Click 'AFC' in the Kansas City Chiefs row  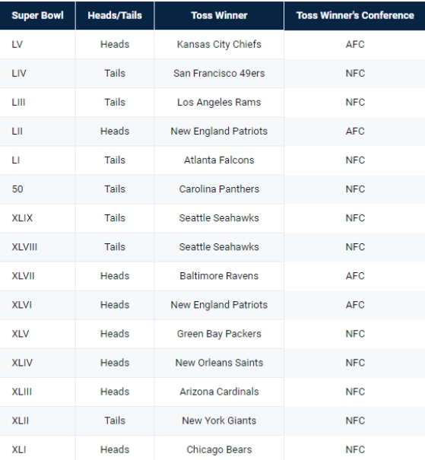coord(355,44)
